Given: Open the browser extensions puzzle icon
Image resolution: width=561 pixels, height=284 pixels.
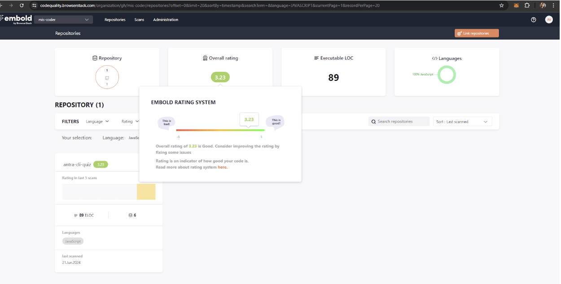Looking at the screenshot, I should tap(527, 5).
